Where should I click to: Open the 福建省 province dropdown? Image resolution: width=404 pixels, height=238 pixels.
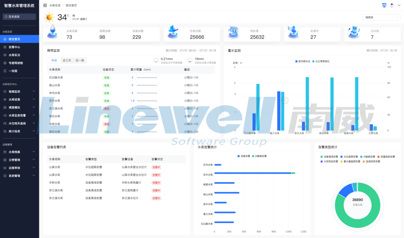381,17
